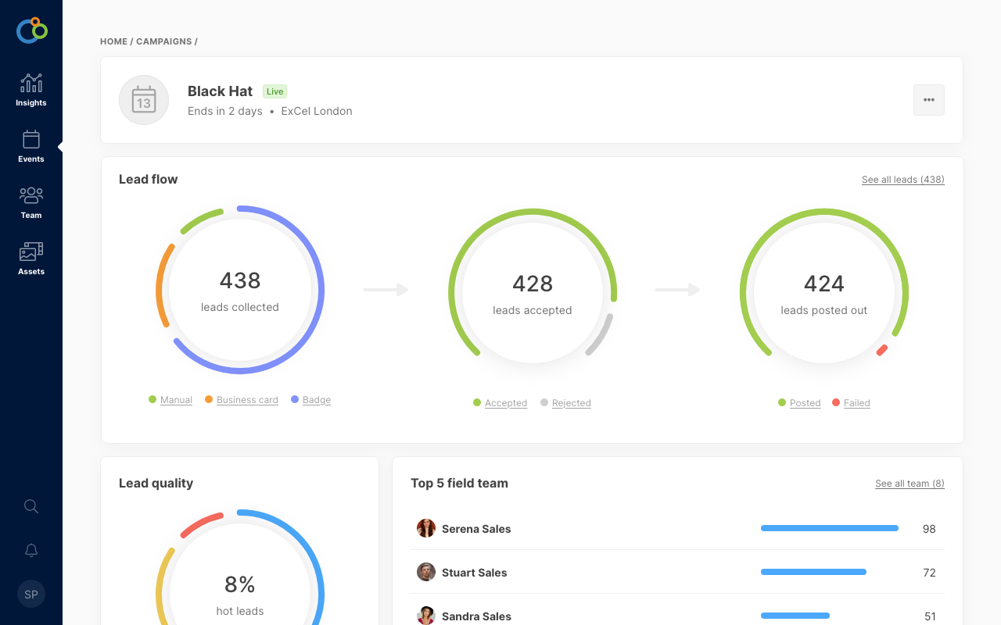
Task: Click the search magnifier icon
Action: [x=31, y=506]
